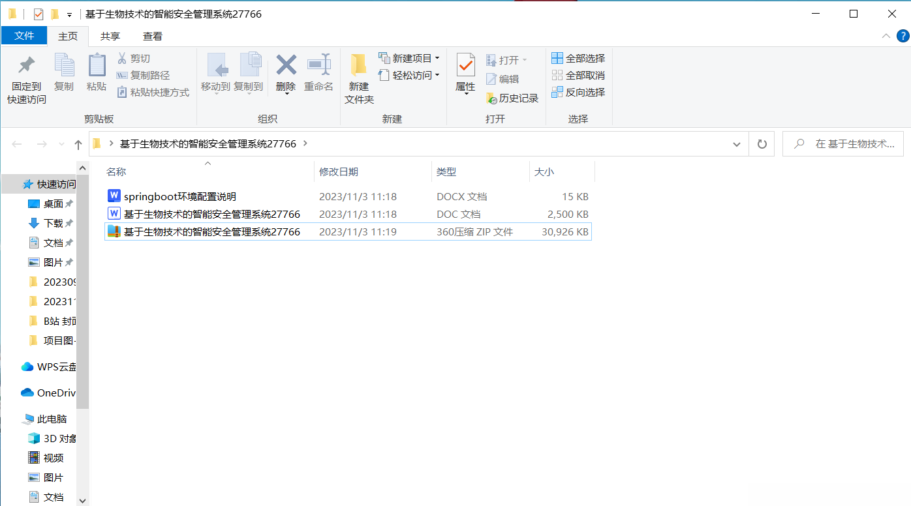Click Paste shortcut (粘贴快捷方式)

[153, 92]
